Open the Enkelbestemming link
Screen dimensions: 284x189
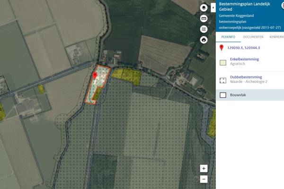(245, 59)
